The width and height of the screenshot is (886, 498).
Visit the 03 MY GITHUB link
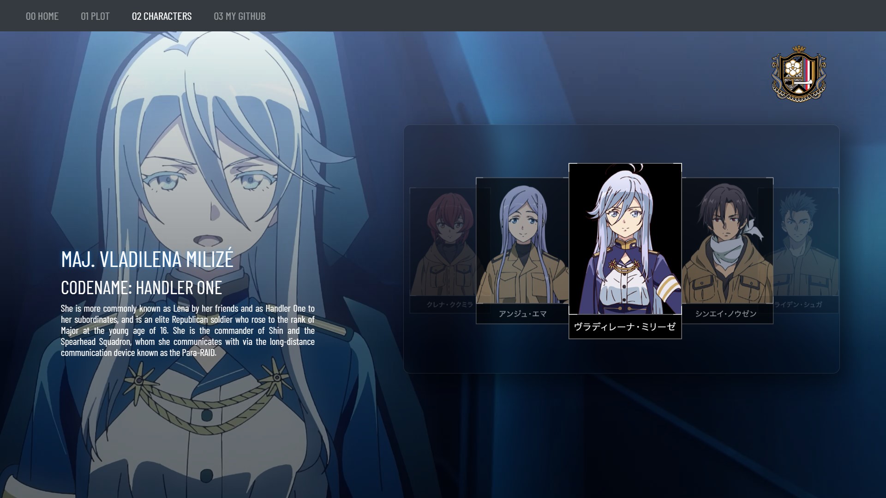(x=239, y=16)
